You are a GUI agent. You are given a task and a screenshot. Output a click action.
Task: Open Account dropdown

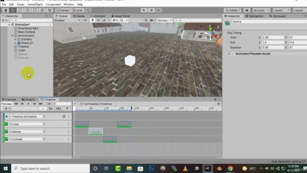[x=261, y=10]
